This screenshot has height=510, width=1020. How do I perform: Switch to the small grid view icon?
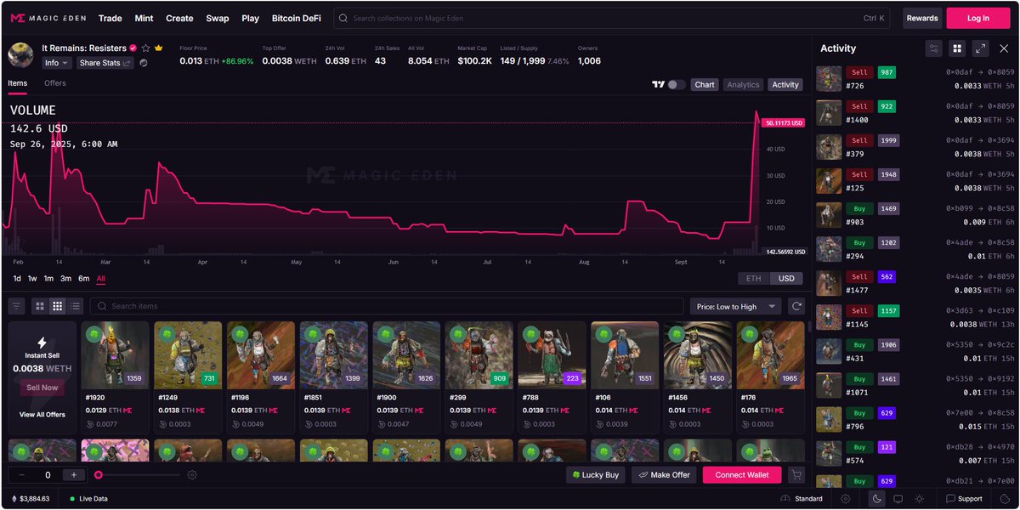[58, 306]
